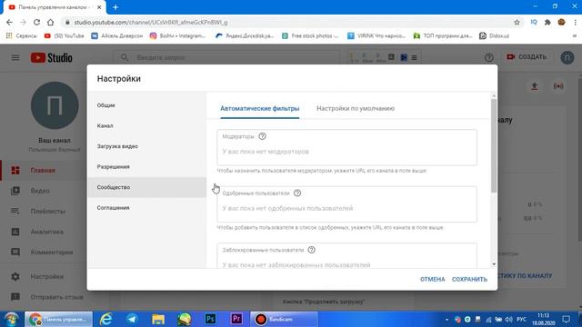
Task: Open the Канал settings section
Action: [147, 125]
